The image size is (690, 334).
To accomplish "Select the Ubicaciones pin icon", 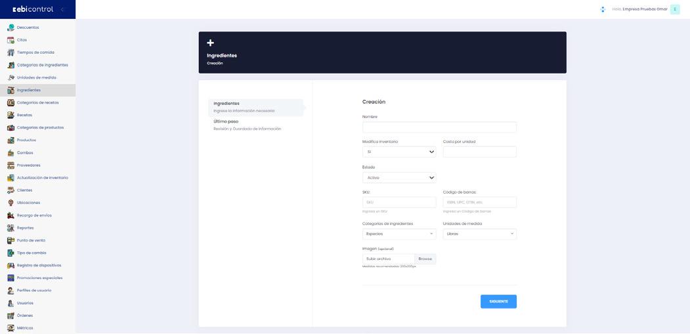I will pos(11,203).
